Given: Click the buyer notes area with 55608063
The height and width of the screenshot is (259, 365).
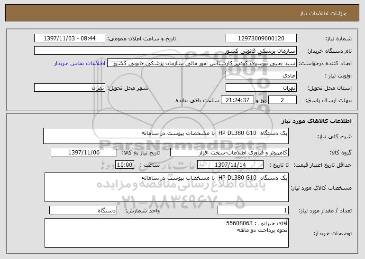Looking at the screenshot, I should pos(166,233).
